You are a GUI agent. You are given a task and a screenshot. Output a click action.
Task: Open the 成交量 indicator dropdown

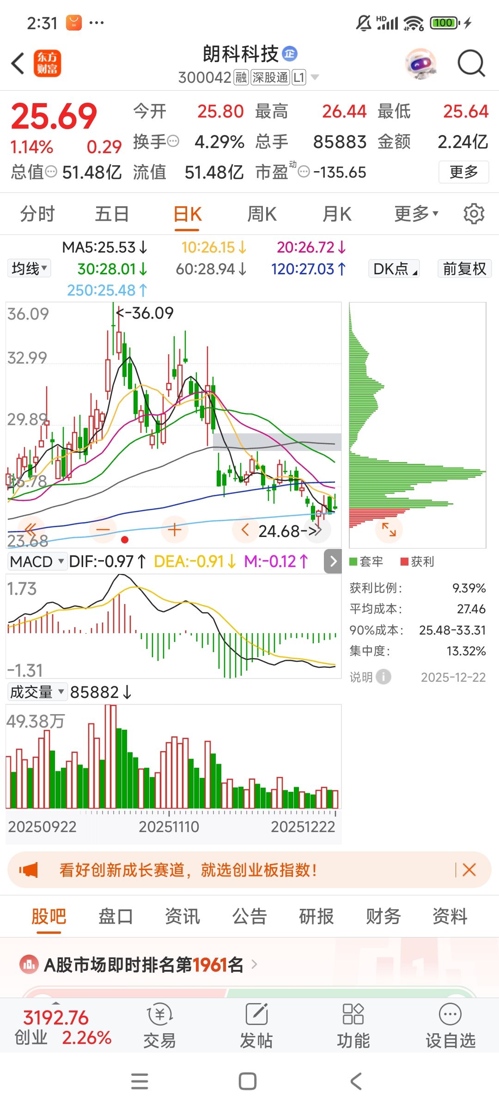(37, 692)
